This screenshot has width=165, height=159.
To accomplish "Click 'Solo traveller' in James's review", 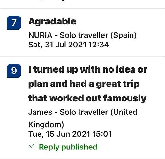I will click(x=84, y=112).
